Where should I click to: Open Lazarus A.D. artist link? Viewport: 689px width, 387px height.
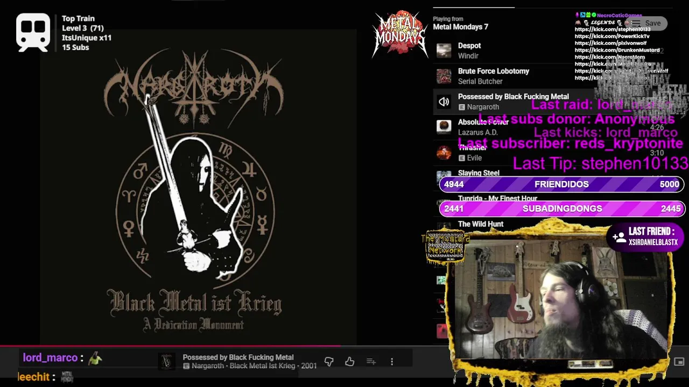pyautogui.click(x=477, y=132)
